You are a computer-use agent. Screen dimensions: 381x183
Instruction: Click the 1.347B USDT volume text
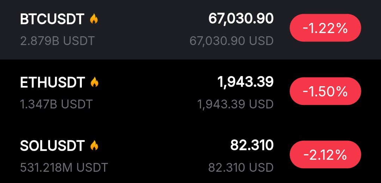point(56,104)
